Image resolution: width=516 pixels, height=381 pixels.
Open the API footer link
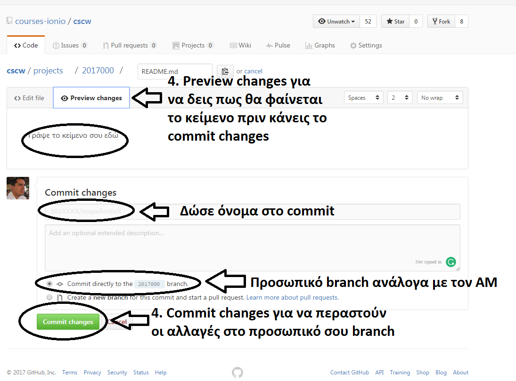[379, 373]
